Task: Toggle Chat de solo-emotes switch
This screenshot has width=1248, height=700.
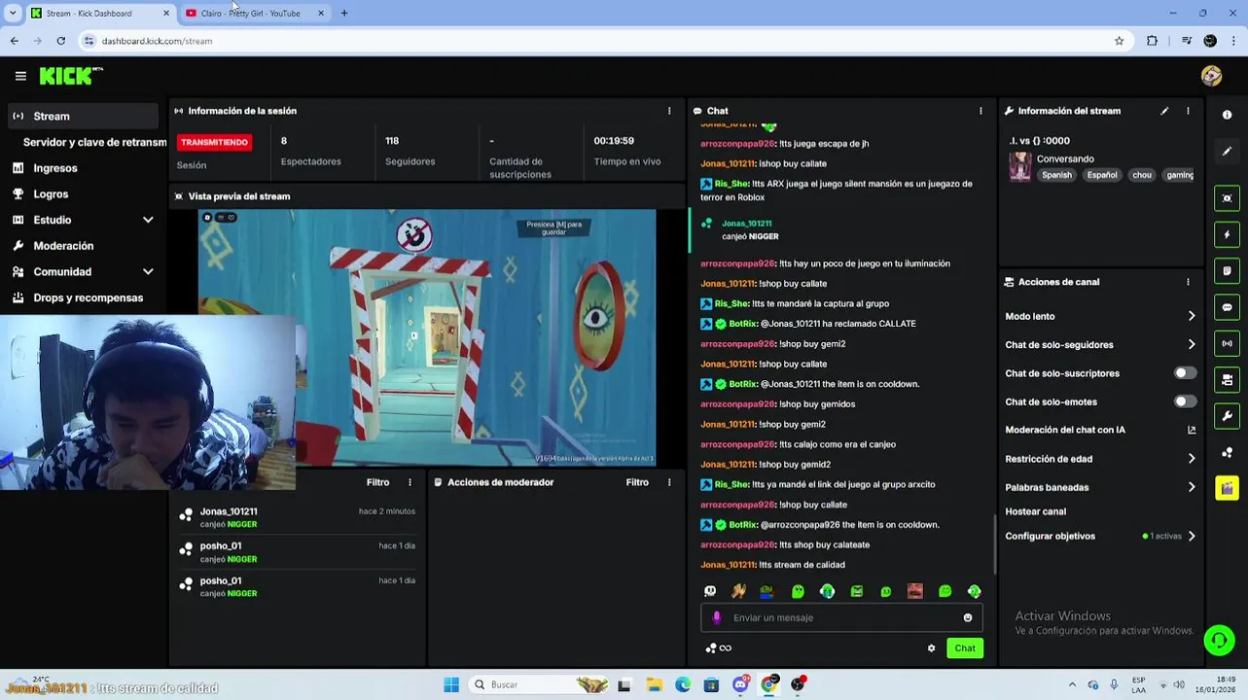Action: pyautogui.click(x=1185, y=402)
